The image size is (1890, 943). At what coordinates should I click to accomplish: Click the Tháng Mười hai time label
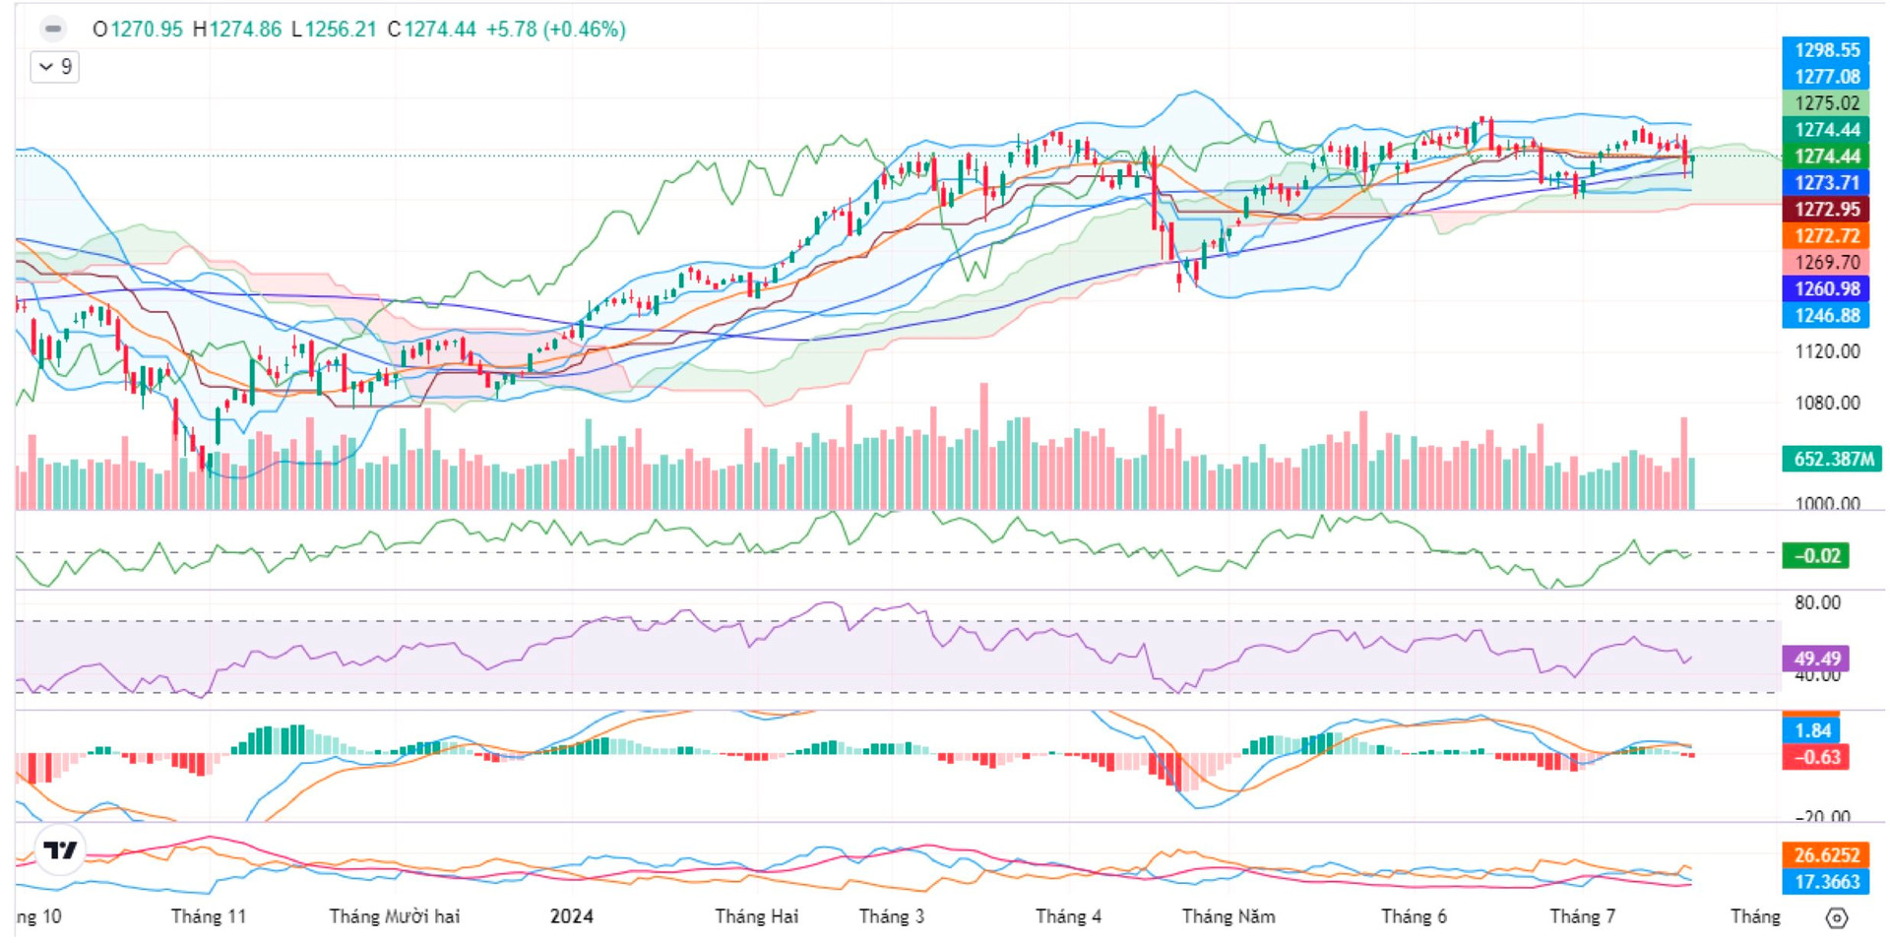pos(394,916)
